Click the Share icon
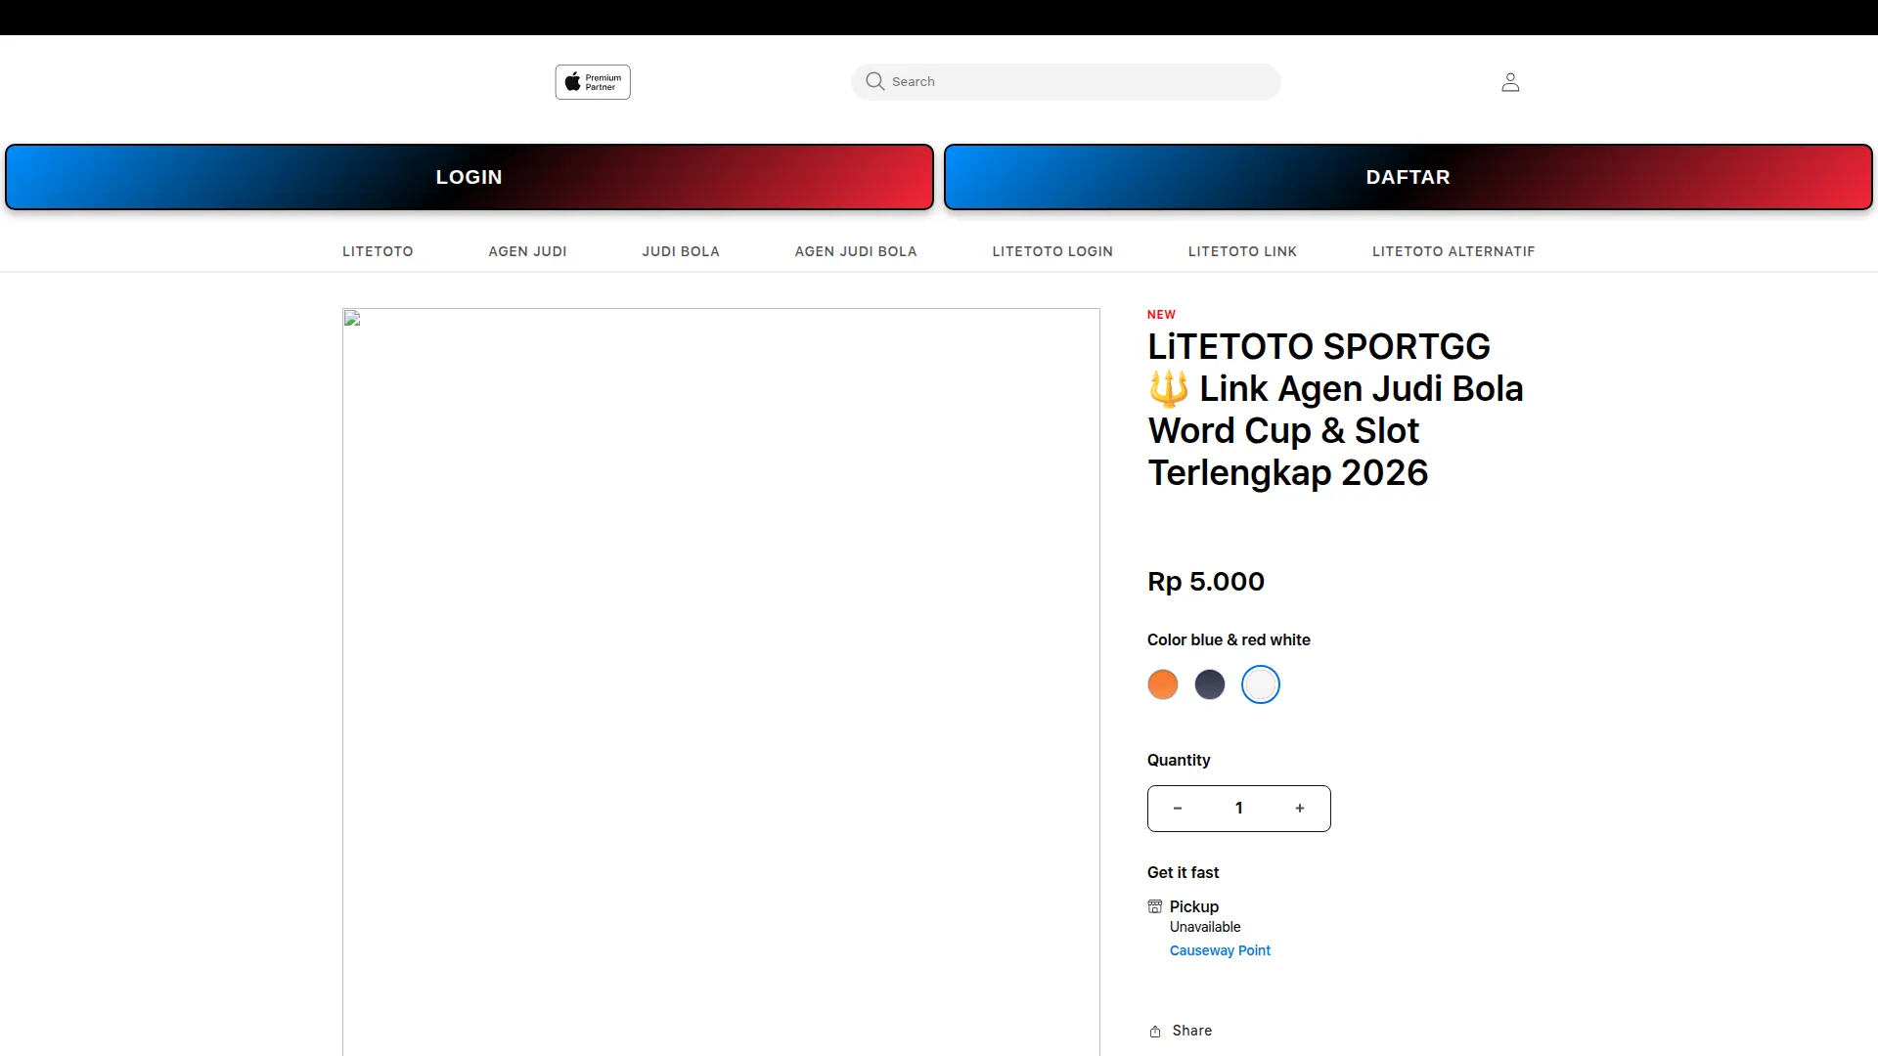This screenshot has height=1056, width=1878. tap(1155, 1032)
